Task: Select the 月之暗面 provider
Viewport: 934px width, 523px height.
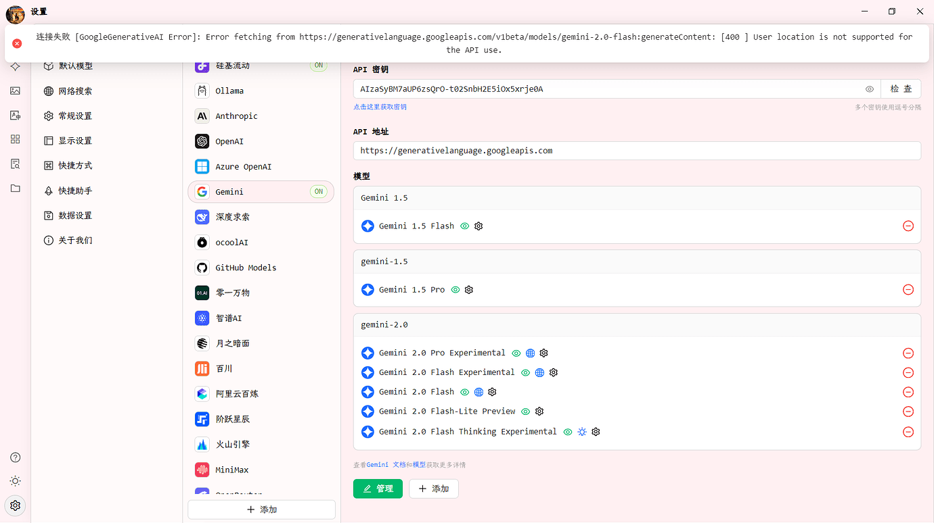Action: tap(261, 343)
